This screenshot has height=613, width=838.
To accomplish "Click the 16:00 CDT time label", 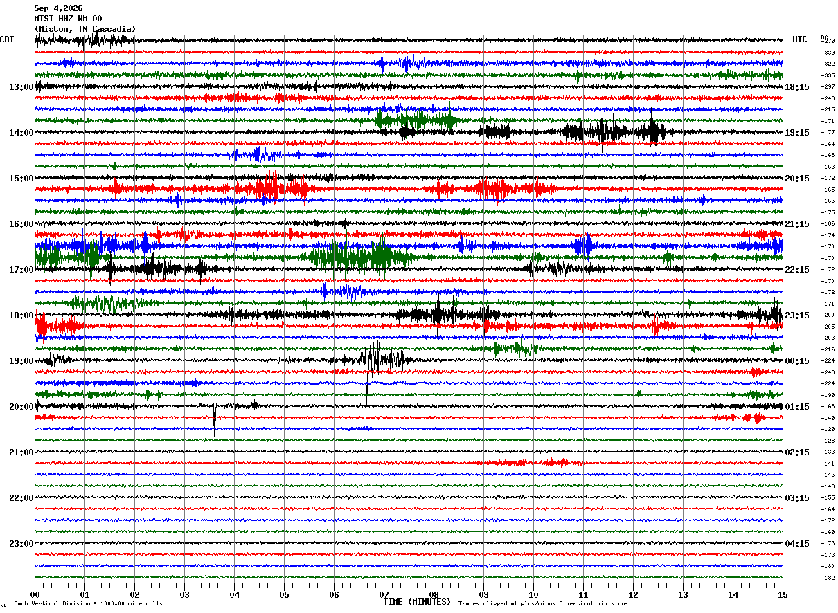I will pyautogui.click(x=21, y=224).
